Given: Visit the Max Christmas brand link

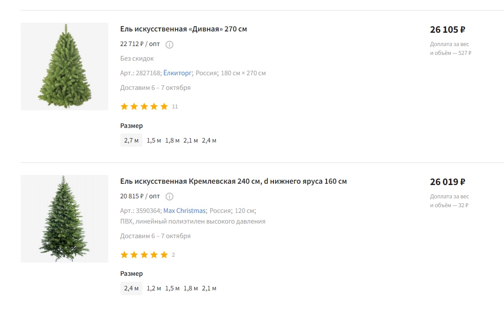Looking at the screenshot, I should tap(185, 211).
